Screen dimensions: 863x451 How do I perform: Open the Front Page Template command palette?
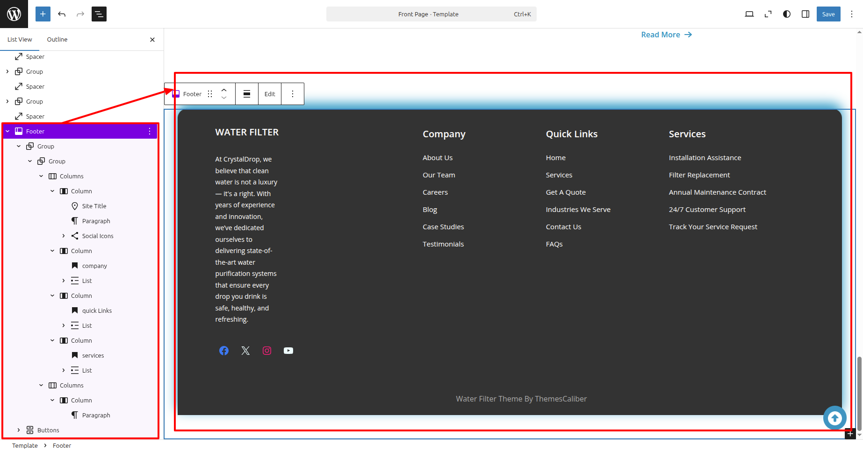pyautogui.click(x=431, y=14)
